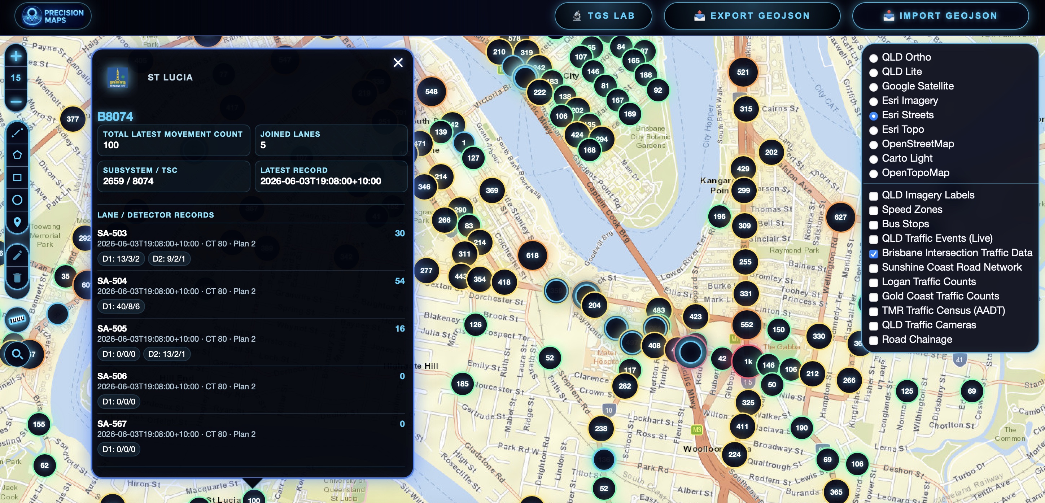
Task: Select the draw circle tool
Action: pos(17,200)
